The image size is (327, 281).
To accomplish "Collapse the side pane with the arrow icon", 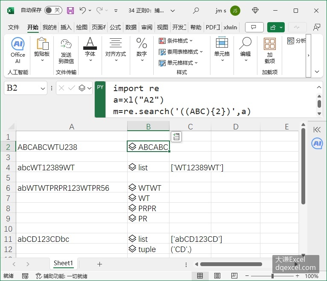I will click(x=317, y=130).
